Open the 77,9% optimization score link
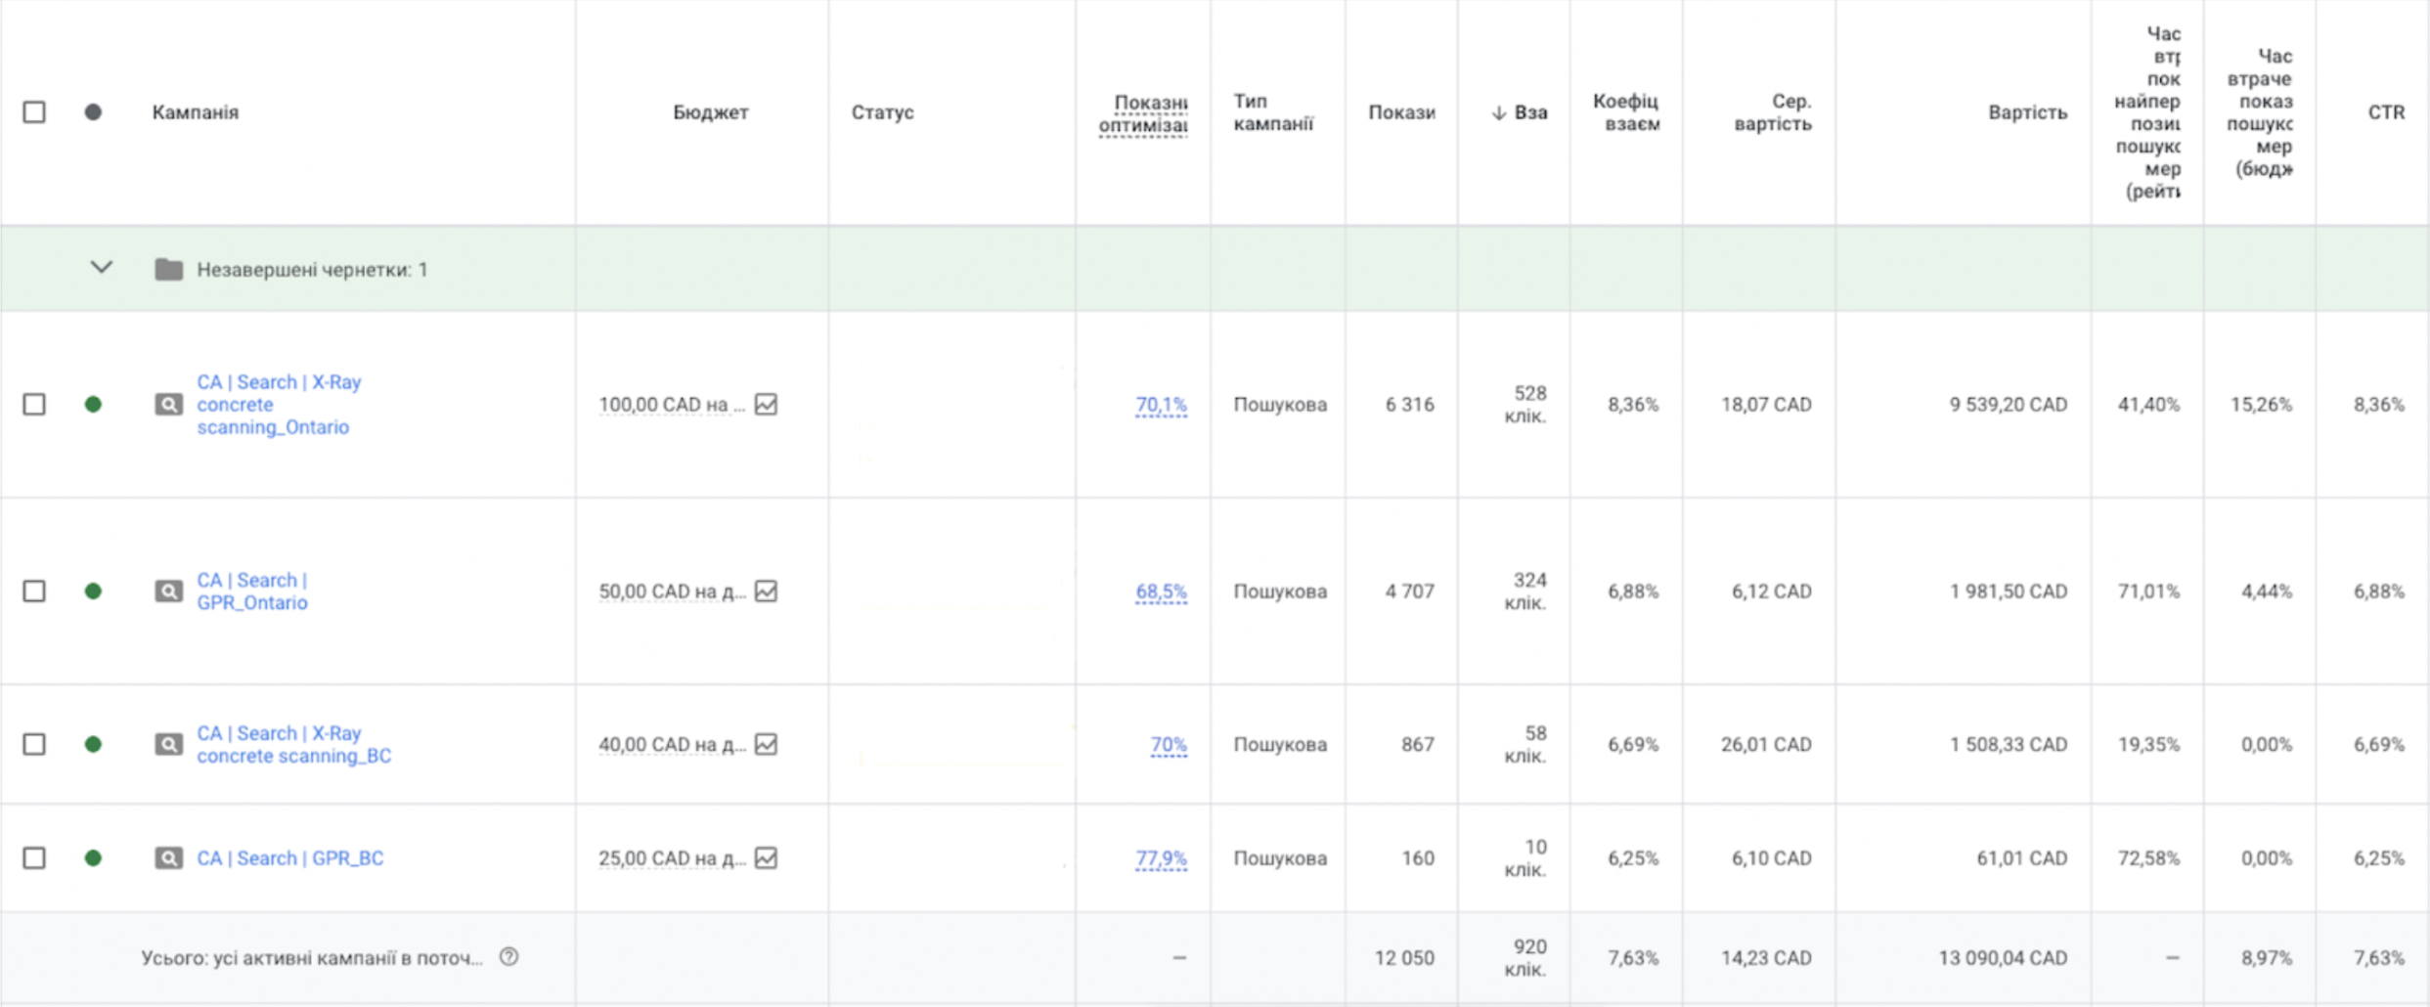The image size is (2430, 1007). click(x=1160, y=858)
